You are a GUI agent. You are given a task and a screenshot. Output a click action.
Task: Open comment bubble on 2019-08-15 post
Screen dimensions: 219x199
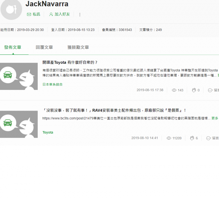pyautogui.click(x=210, y=90)
